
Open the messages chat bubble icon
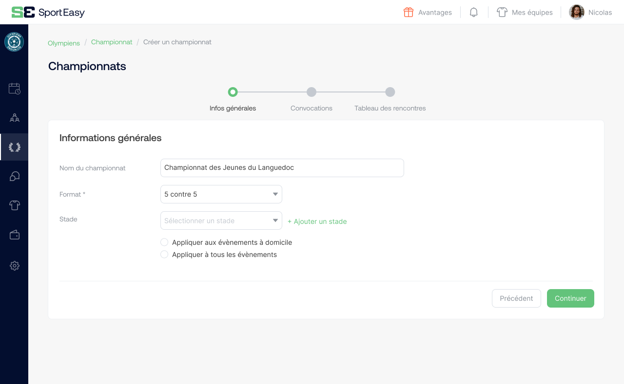pos(14,176)
